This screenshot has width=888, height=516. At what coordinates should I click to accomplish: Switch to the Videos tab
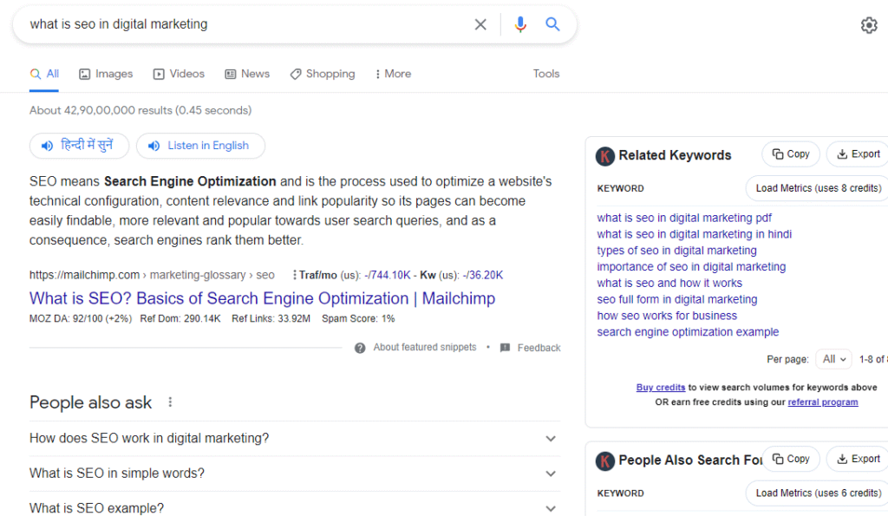pos(179,74)
